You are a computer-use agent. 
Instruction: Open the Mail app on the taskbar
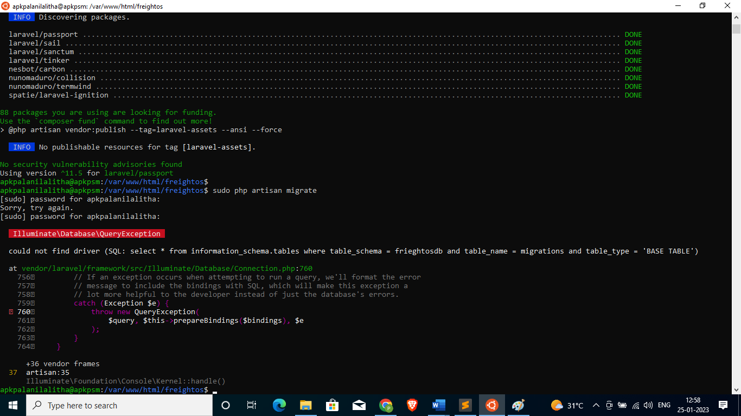click(359, 405)
